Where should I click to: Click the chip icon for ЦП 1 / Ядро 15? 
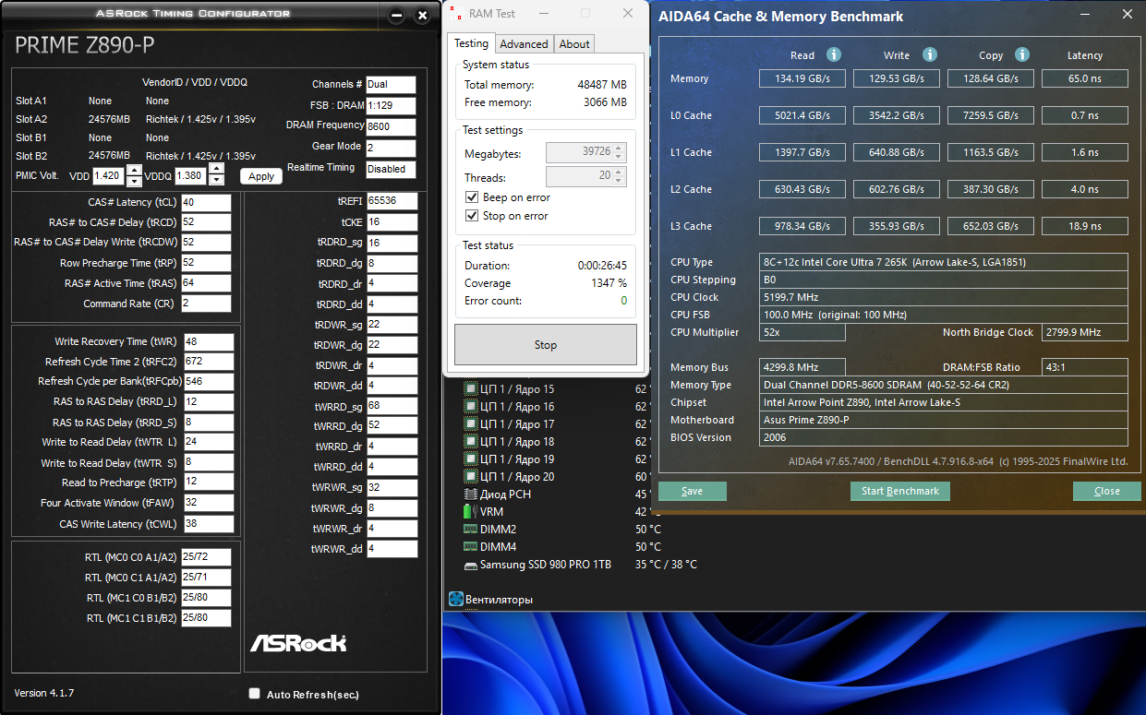tap(471, 389)
